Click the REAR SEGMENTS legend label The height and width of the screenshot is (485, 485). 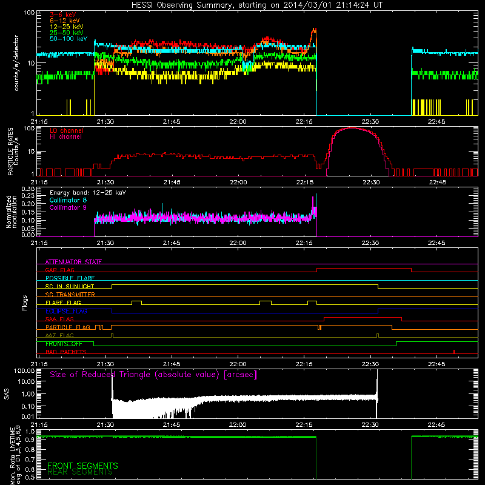(80, 472)
